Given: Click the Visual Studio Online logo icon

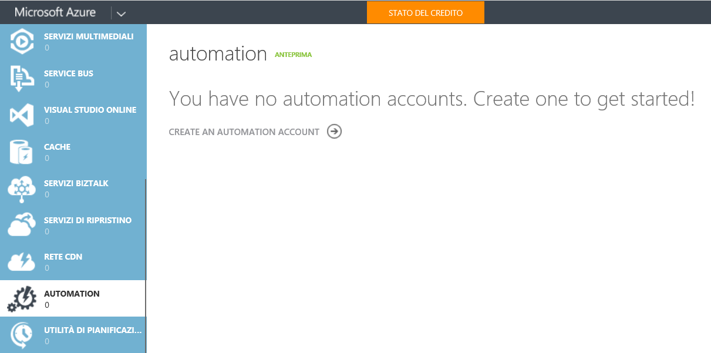Looking at the screenshot, I should click(x=22, y=115).
